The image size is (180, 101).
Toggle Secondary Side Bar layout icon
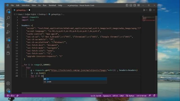tap(135, 5)
